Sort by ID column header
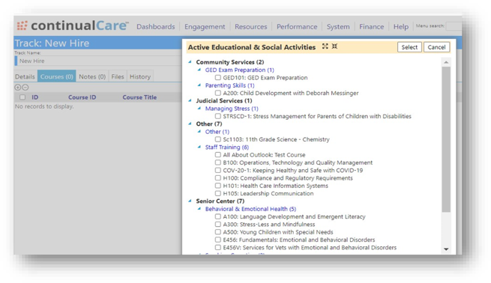 (34, 97)
